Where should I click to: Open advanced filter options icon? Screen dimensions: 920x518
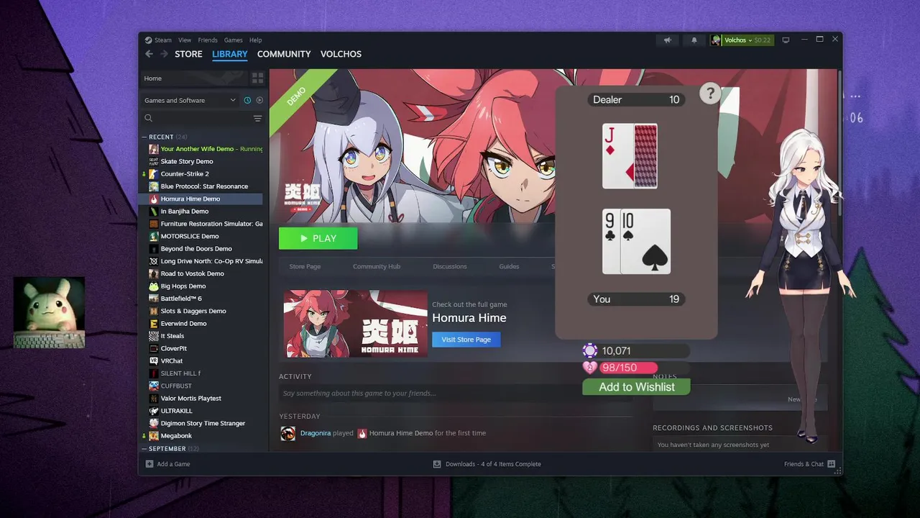pos(257,118)
